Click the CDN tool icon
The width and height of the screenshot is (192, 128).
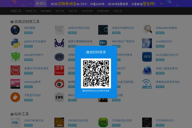pos(59,97)
